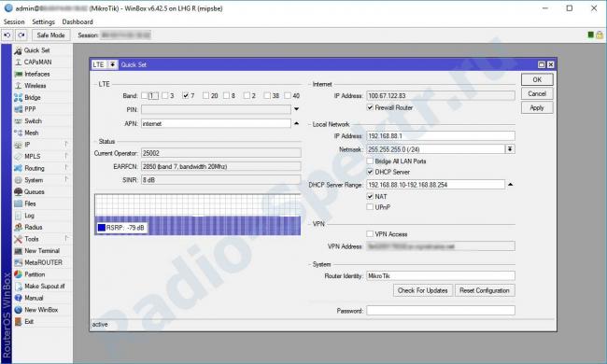Expand the System submenu
607x364 pixels.
point(66,180)
